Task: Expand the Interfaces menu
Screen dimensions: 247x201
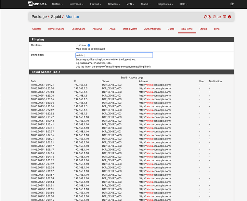Action: (76, 4)
